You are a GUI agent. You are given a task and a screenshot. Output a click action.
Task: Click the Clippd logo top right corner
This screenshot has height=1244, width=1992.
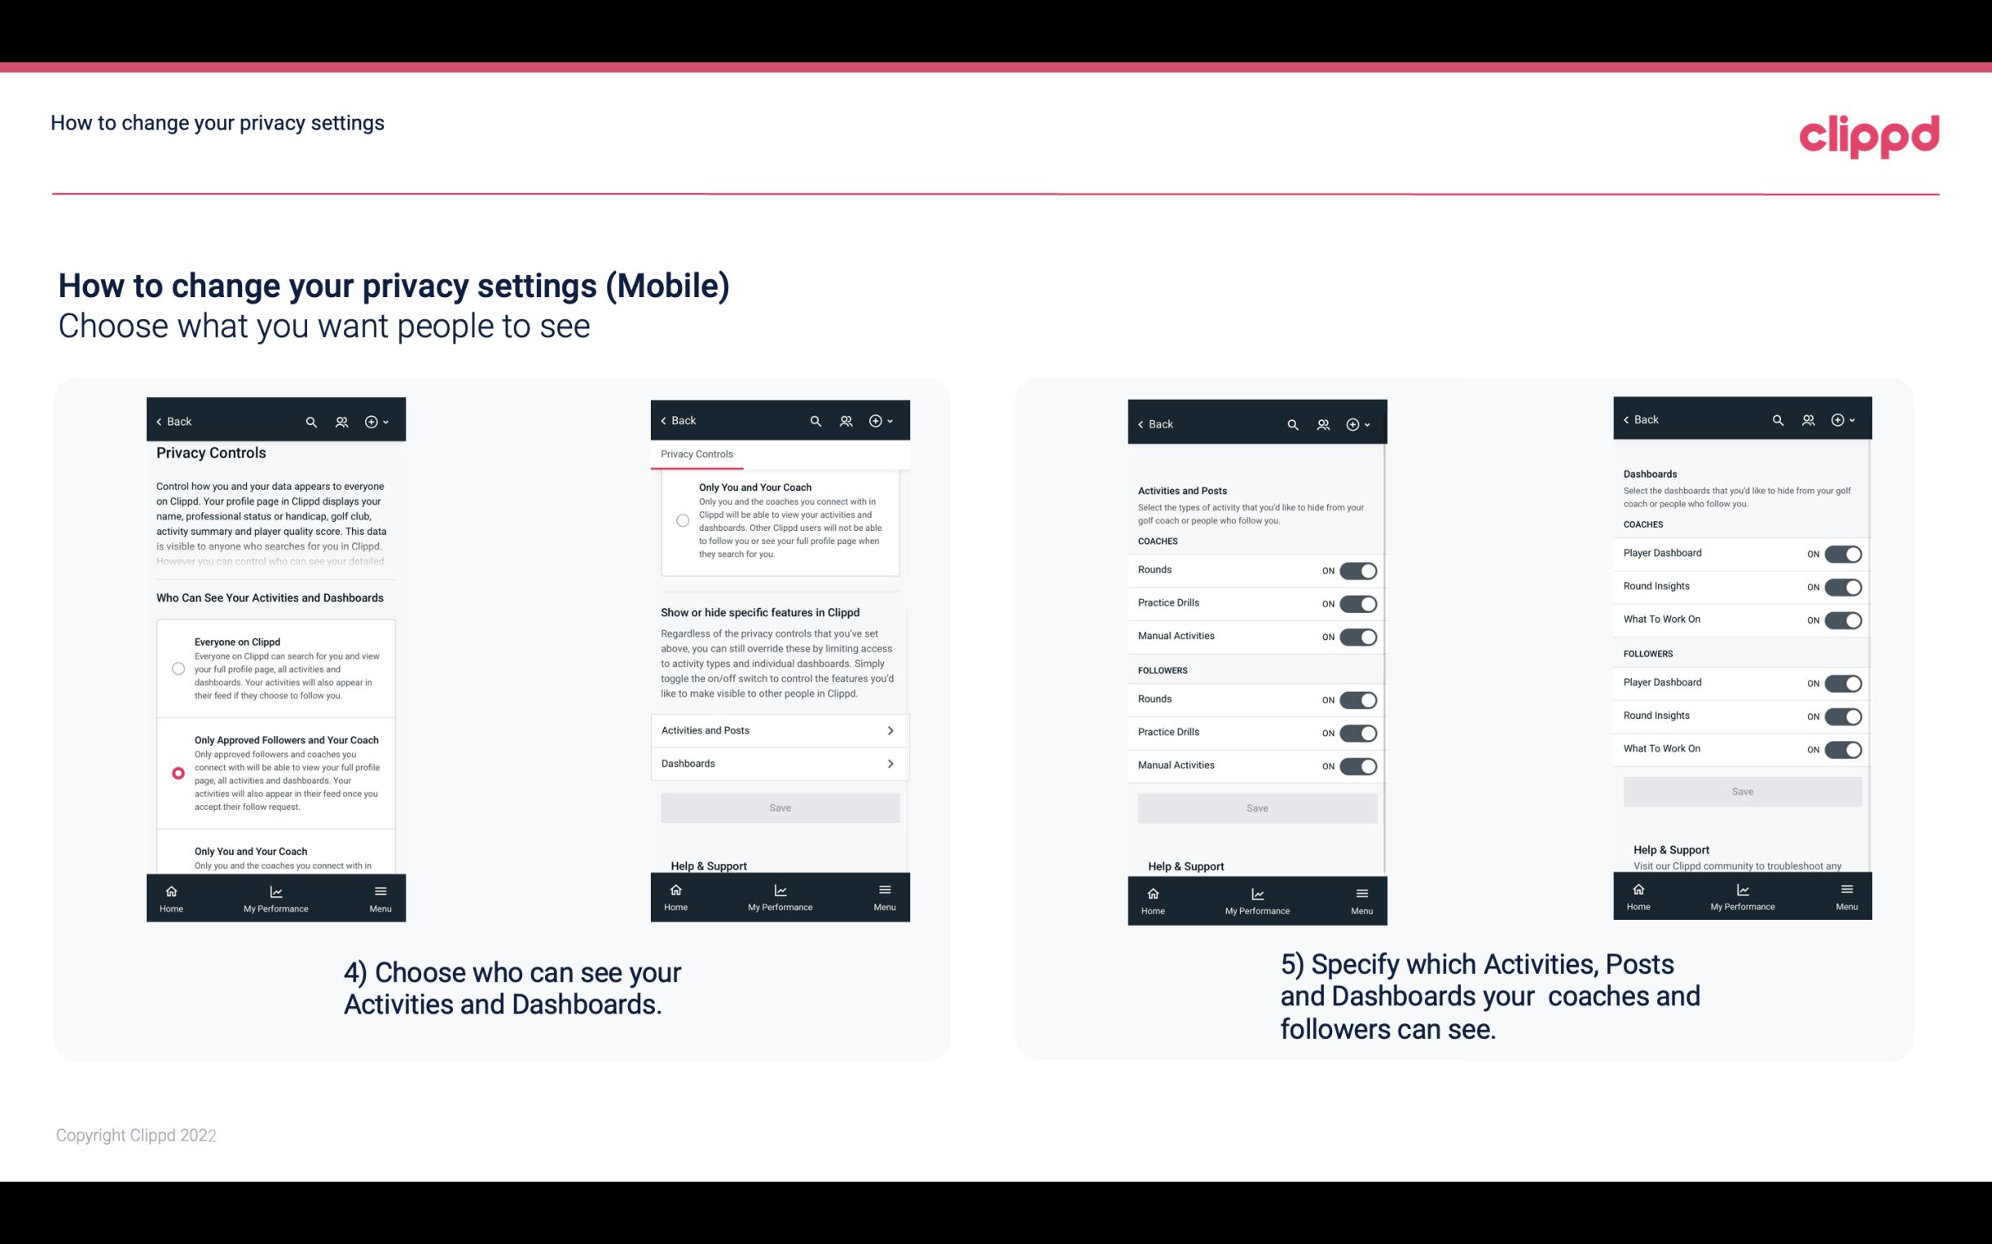tap(1870, 132)
